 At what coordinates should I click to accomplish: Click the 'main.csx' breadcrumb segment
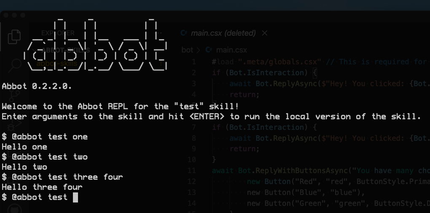pyautogui.click(x=231, y=50)
